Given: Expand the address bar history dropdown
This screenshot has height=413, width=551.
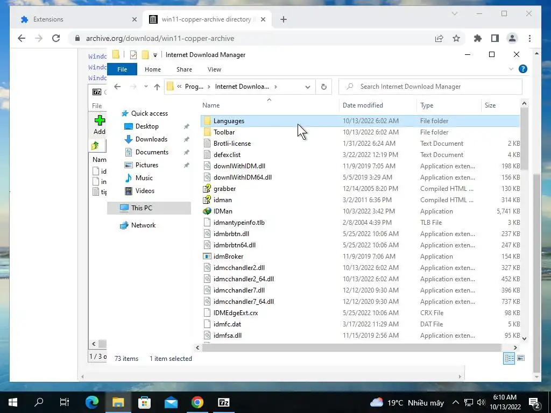Looking at the screenshot, I should [307, 87].
